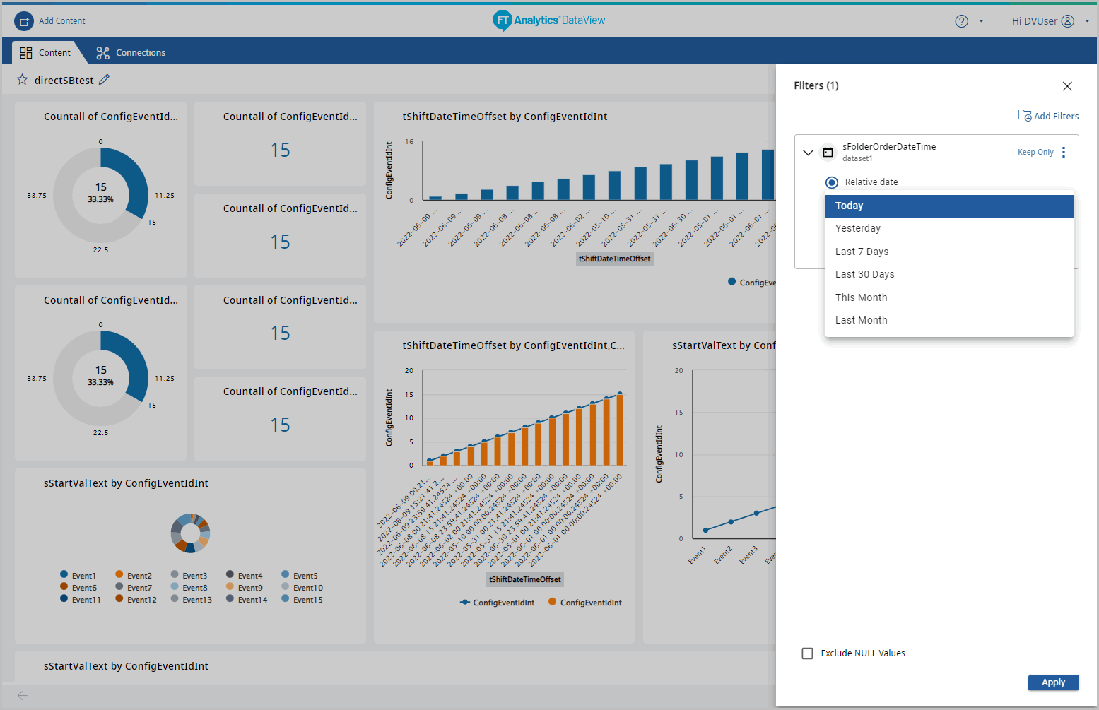
Task: Click the back arrow at bottom left
Action: coord(23,696)
